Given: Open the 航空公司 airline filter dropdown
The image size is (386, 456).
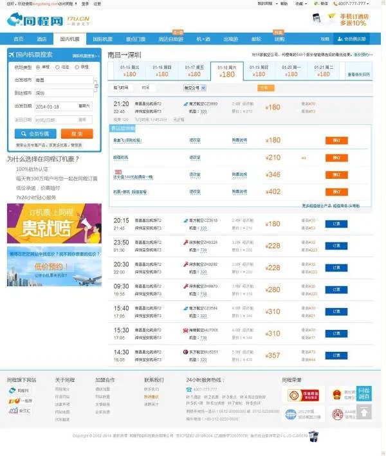Looking at the screenshot, I should tap(194, 87).
